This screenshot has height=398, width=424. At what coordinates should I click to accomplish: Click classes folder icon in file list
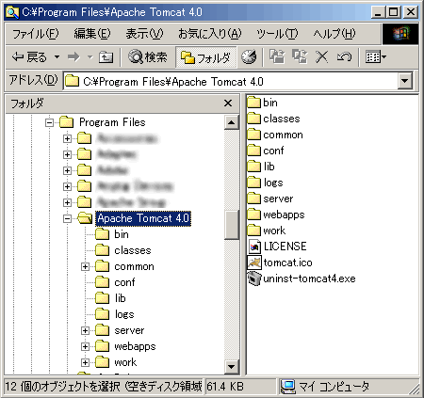[x=253, y=119]
